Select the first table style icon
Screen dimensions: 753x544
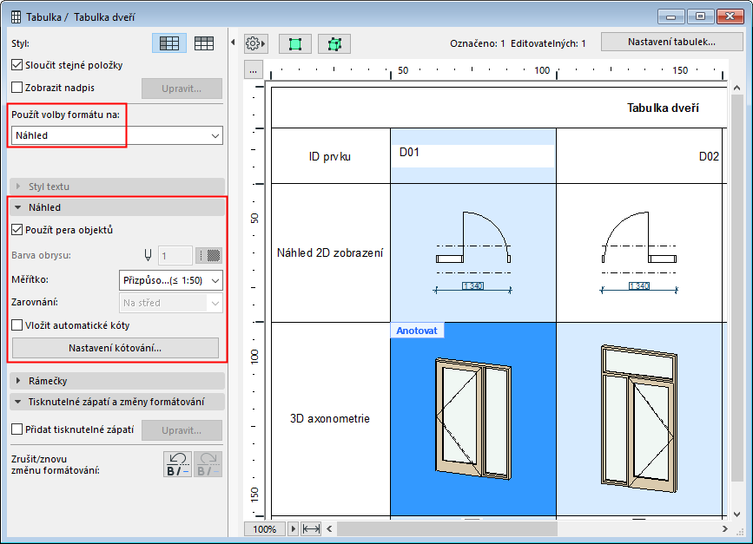(x=169, y=43)
